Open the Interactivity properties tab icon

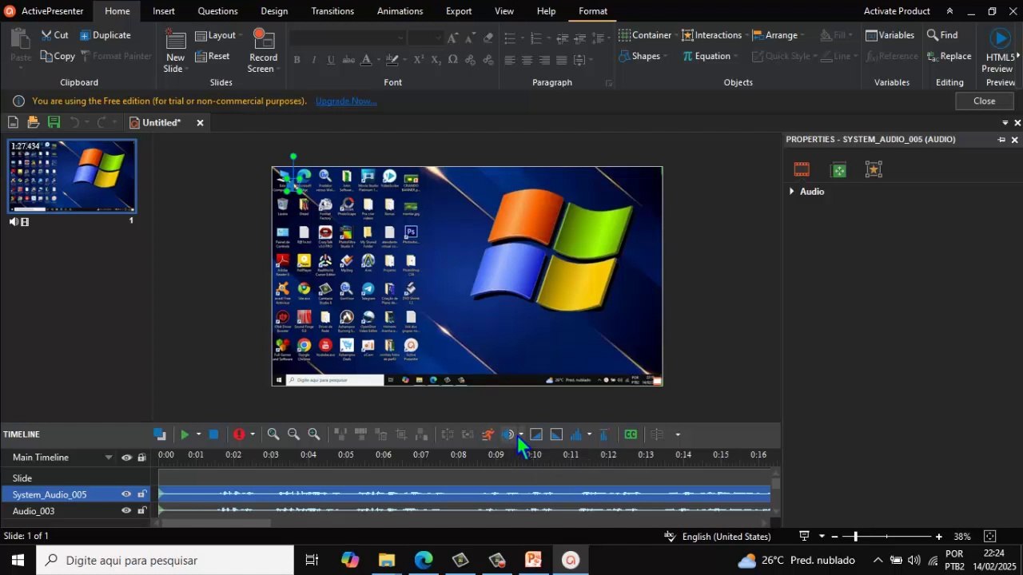pyautogui.click(x=838, y=169)
